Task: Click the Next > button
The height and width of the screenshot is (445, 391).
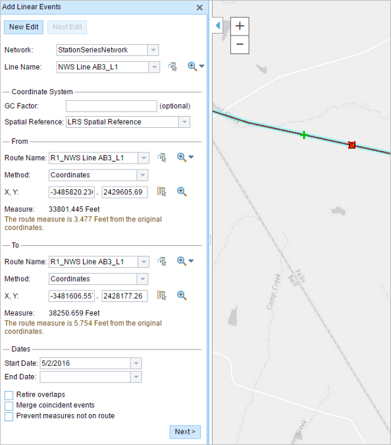Action: (185, 432)
